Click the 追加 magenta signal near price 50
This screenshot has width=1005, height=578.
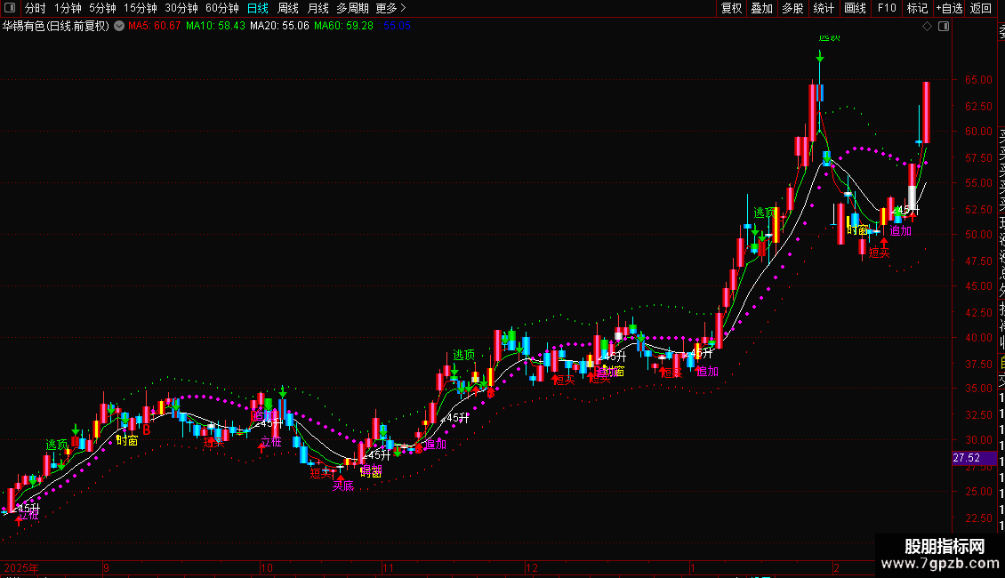click(x=900, y=231)
